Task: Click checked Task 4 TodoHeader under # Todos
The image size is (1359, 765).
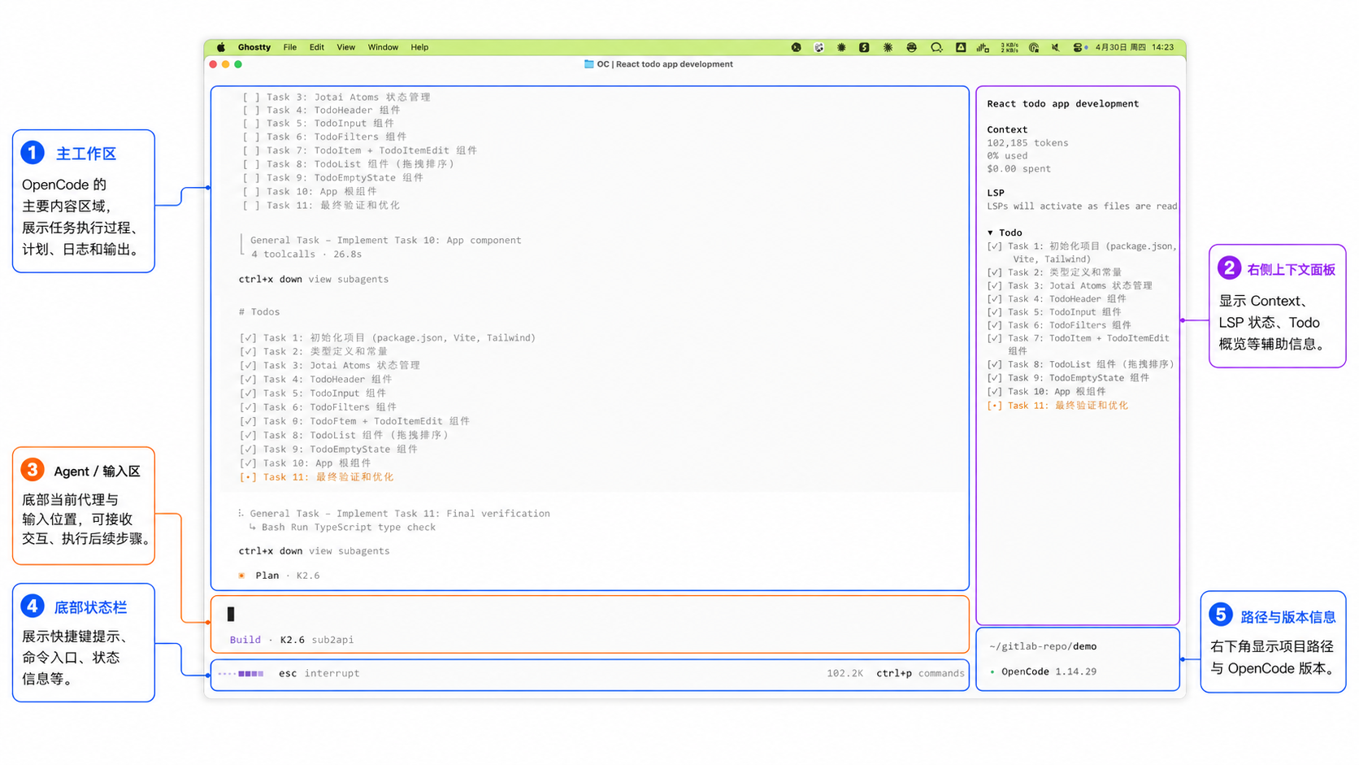Action: (315, 379)
